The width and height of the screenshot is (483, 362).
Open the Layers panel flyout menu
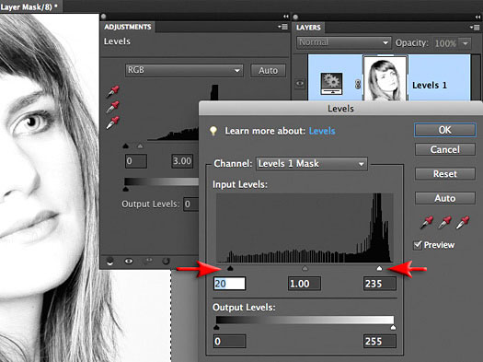click(475, 28)
